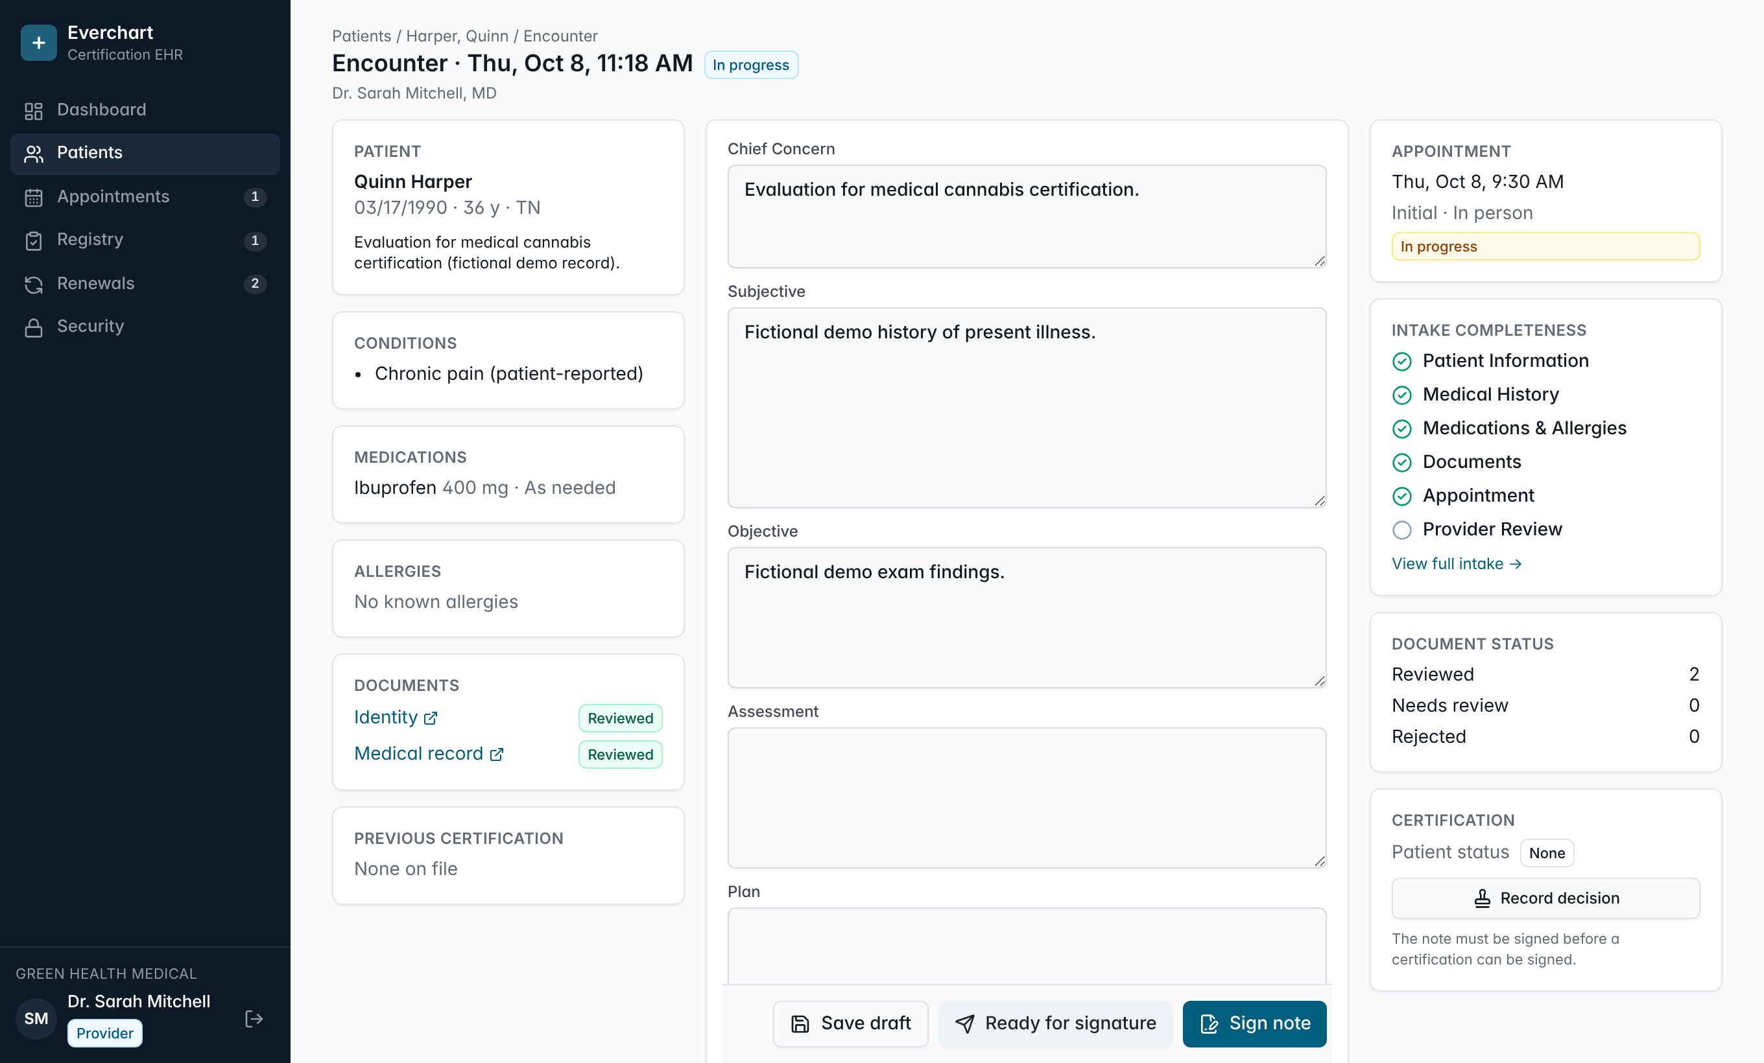Click the empty circle beside Provider Review
The height and width of the screenshot is (1063, 1764).
pyautogui.click(x=1401, y=530)
